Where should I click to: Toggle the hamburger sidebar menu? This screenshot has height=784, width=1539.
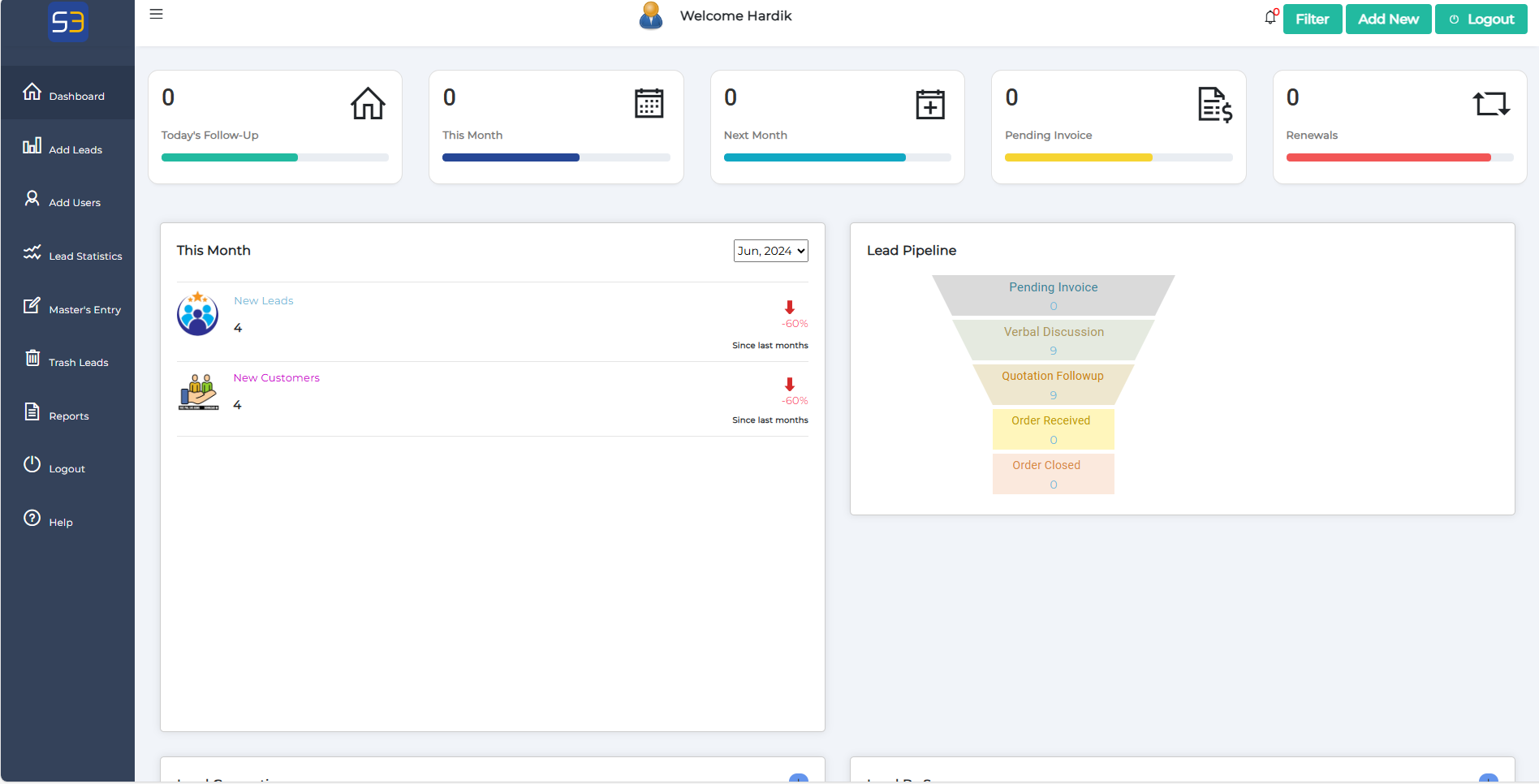pyautogui.click(x=157, y=14)
